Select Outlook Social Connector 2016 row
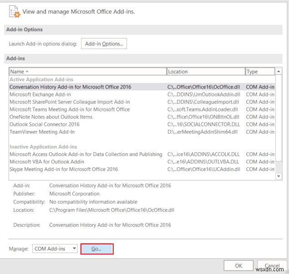The image size is (289, 274). click(142, 125)
